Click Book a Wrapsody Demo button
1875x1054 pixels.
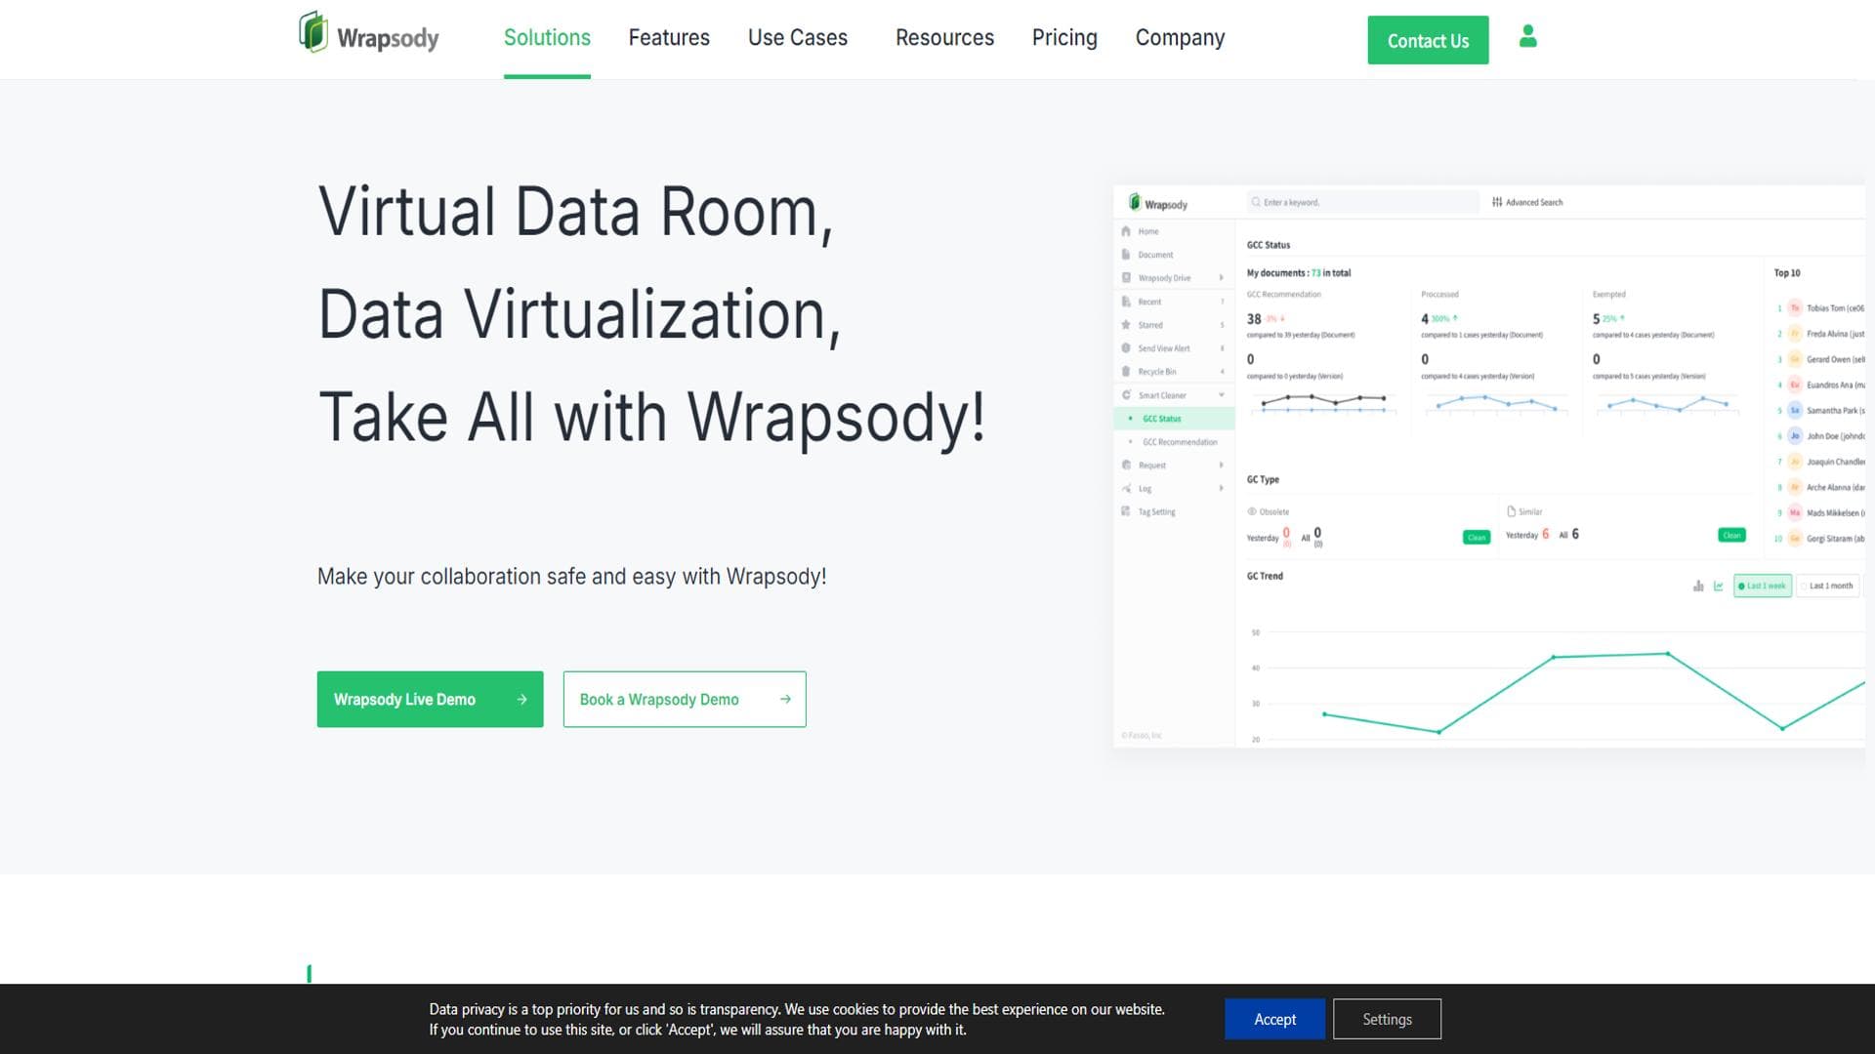(x=685, y=699)
